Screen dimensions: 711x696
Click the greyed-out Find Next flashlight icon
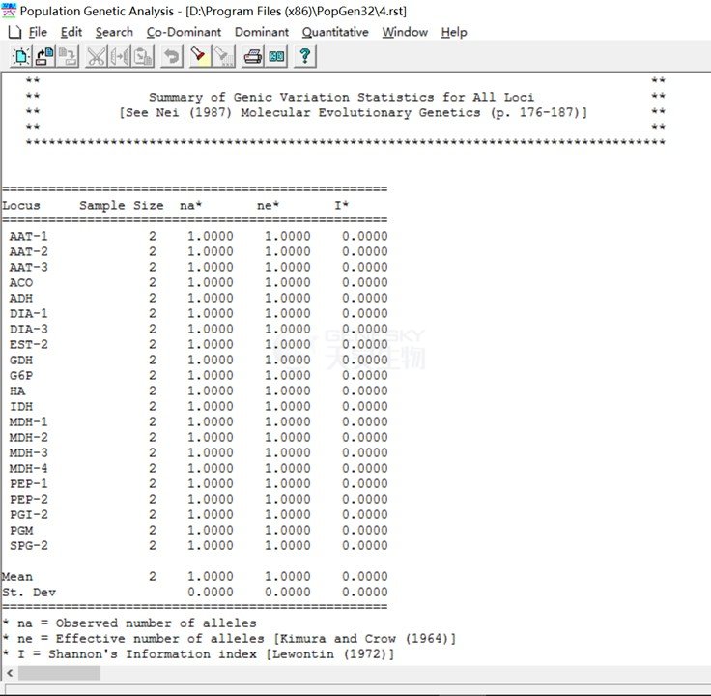[x=224, y=57]
